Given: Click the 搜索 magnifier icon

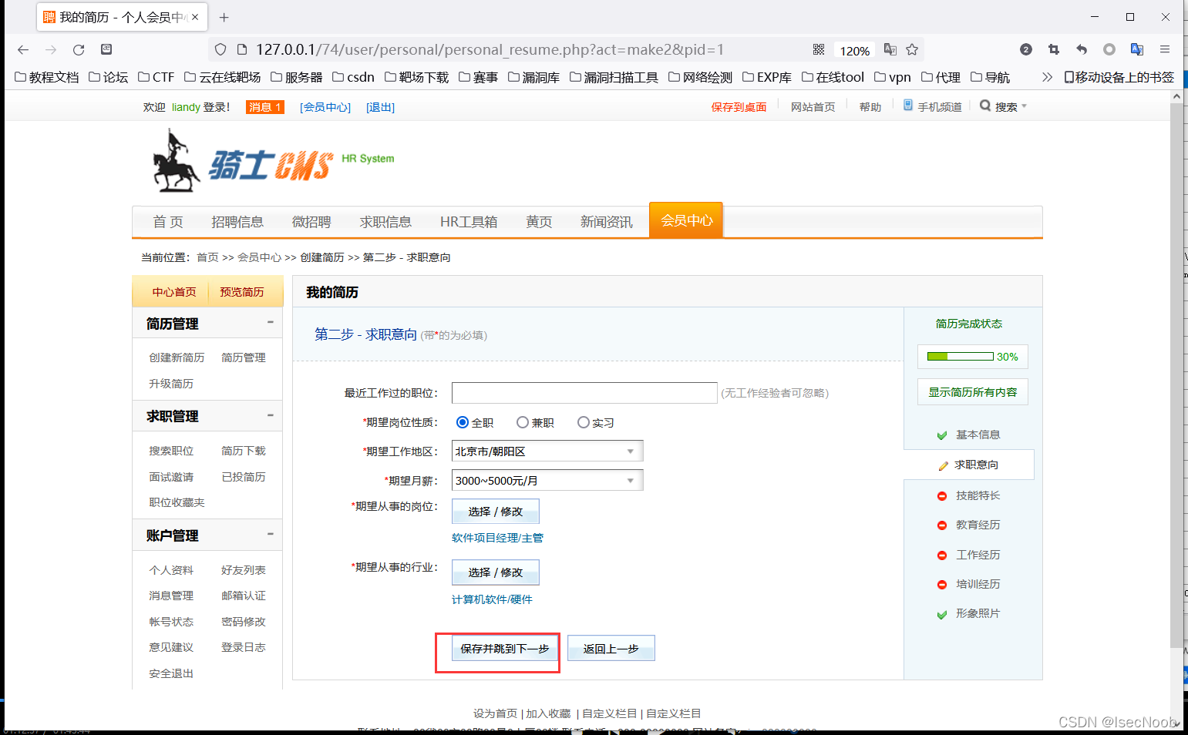Looking at the screenshot, I should pos(984,106).
